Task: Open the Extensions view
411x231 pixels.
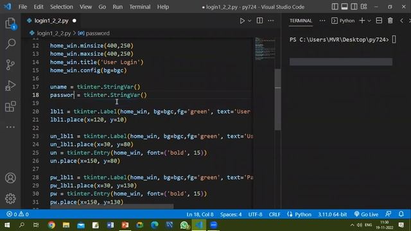Action: (10, 107)
